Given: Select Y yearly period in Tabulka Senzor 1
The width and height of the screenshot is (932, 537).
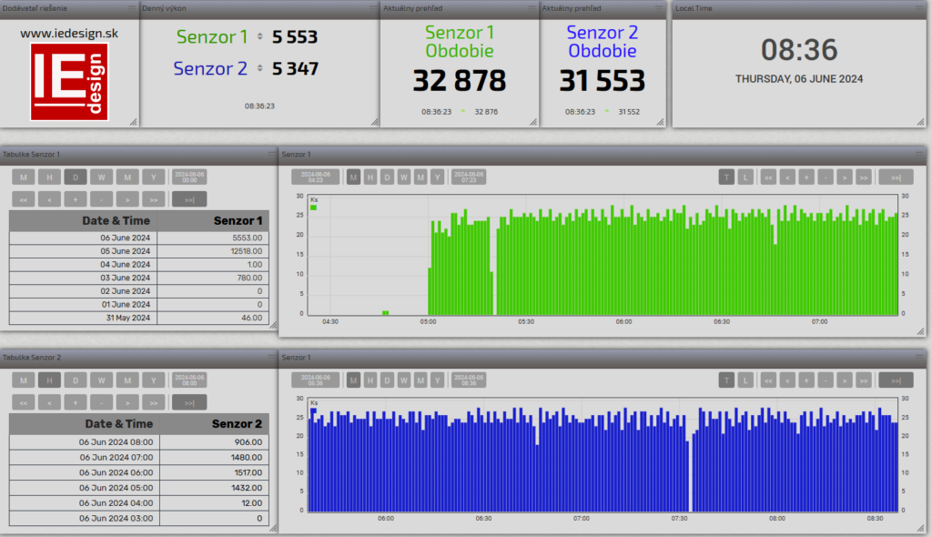Looking at the screenshot, I should coord(153,177).
